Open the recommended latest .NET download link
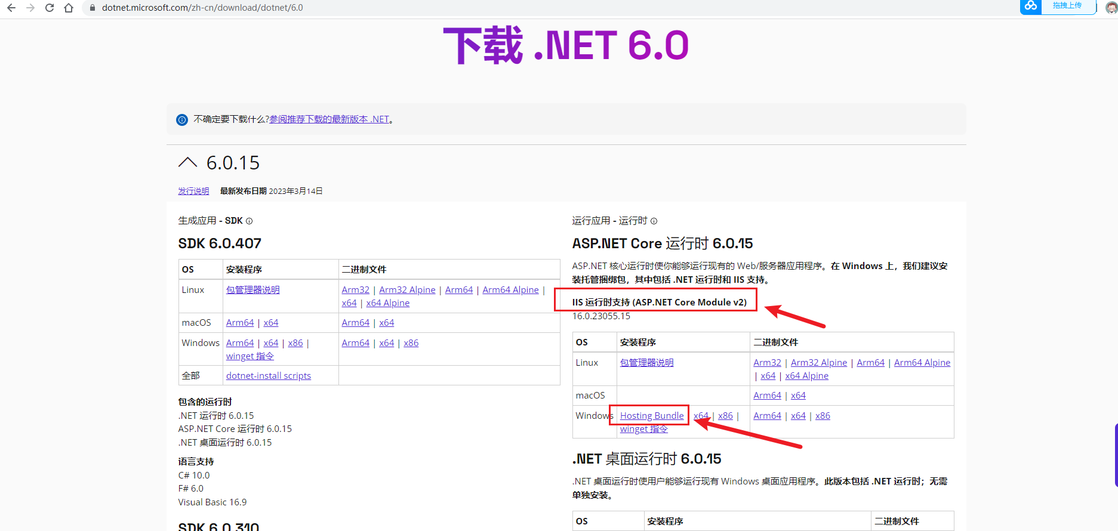This screenshot has height=531, width=1118. (329, 119)
